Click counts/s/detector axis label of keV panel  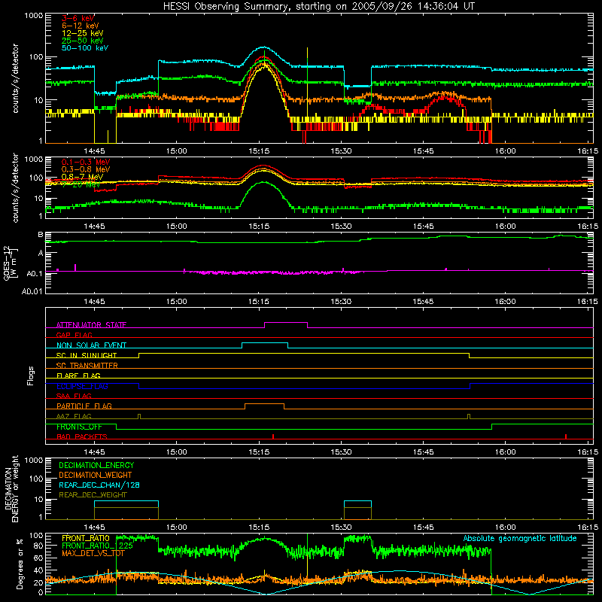(x=15, y=78)
